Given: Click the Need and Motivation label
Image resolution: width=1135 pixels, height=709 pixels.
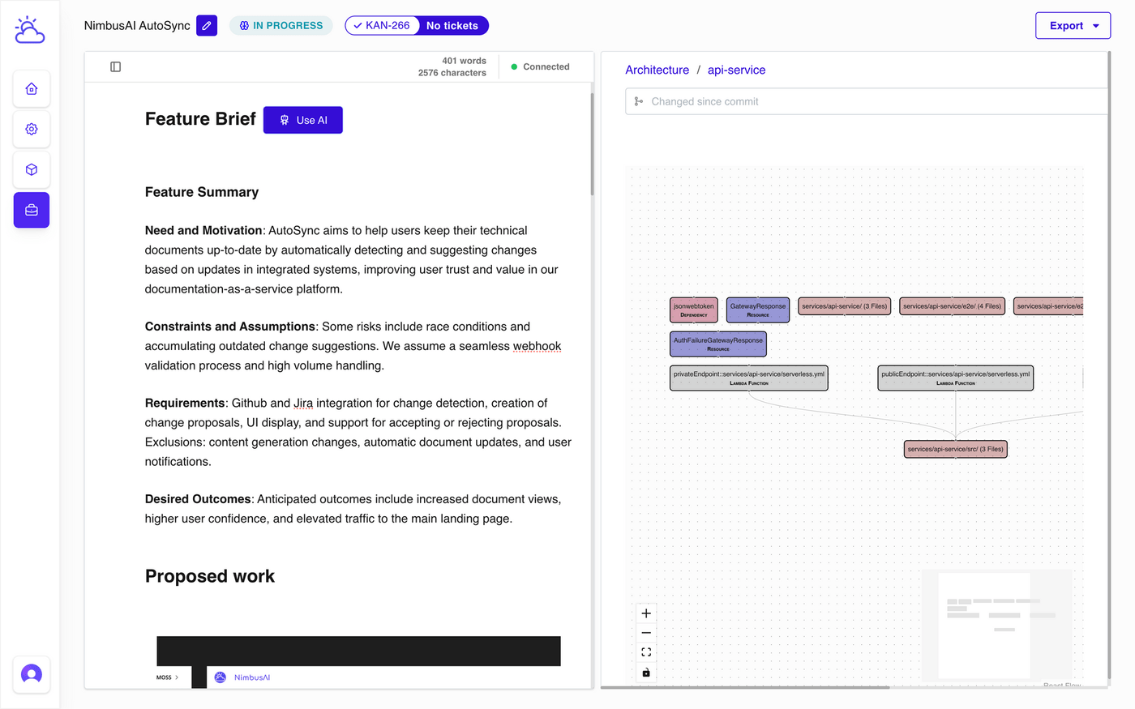Looking at the screenshot, I should (x=203, y=231).
